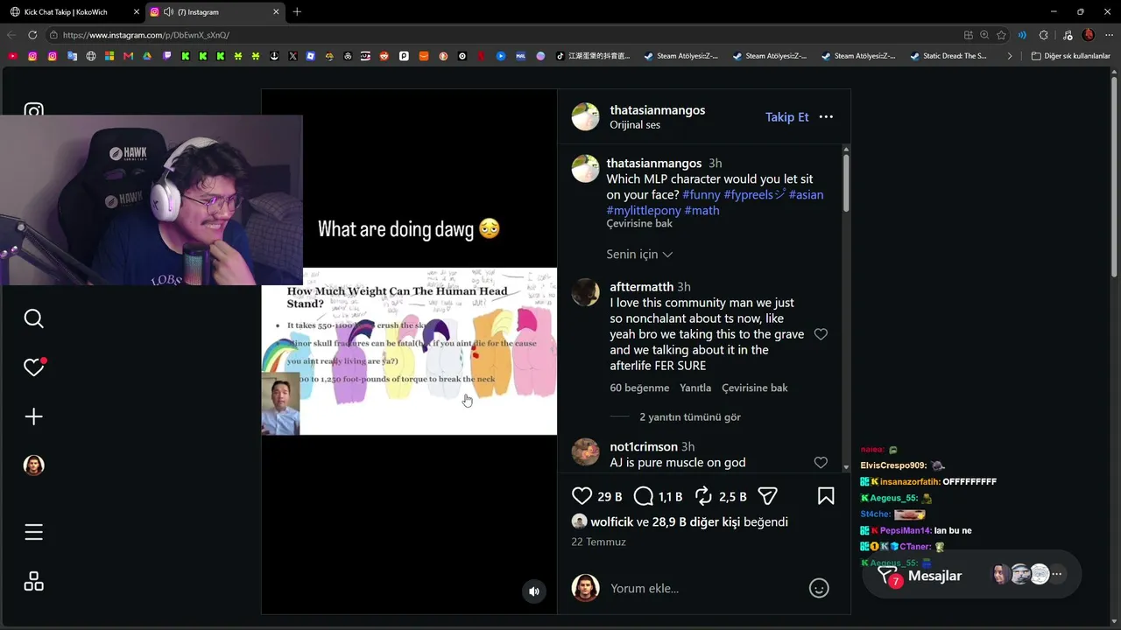Click the read aloud icon in the address bar
Image resolution: width=1121 pixels, height=630 pixels.
pos(1022,35)
